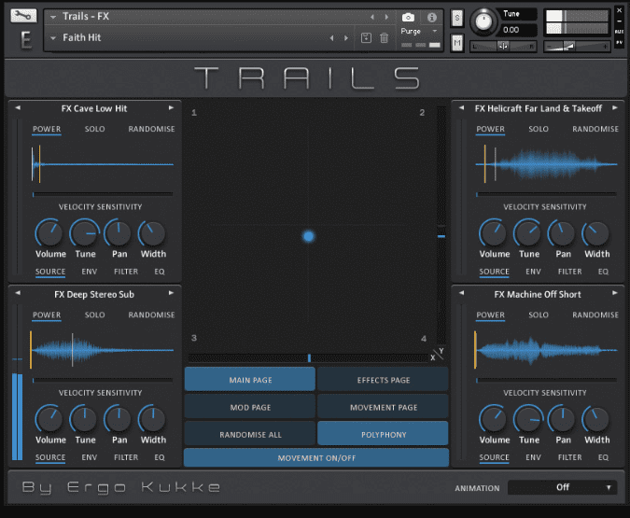630x518 pixels.
Task: Expand the Trails - FX instrument menu
Action: click(53, 17)
